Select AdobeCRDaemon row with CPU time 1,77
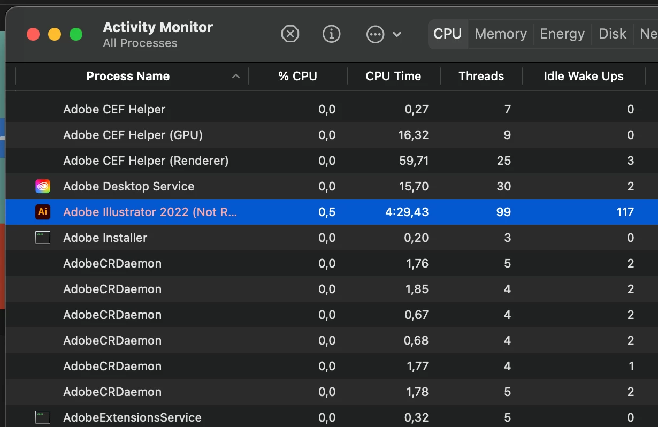The image size is (658, 427). pyautogui.click(x=332, y=366)
